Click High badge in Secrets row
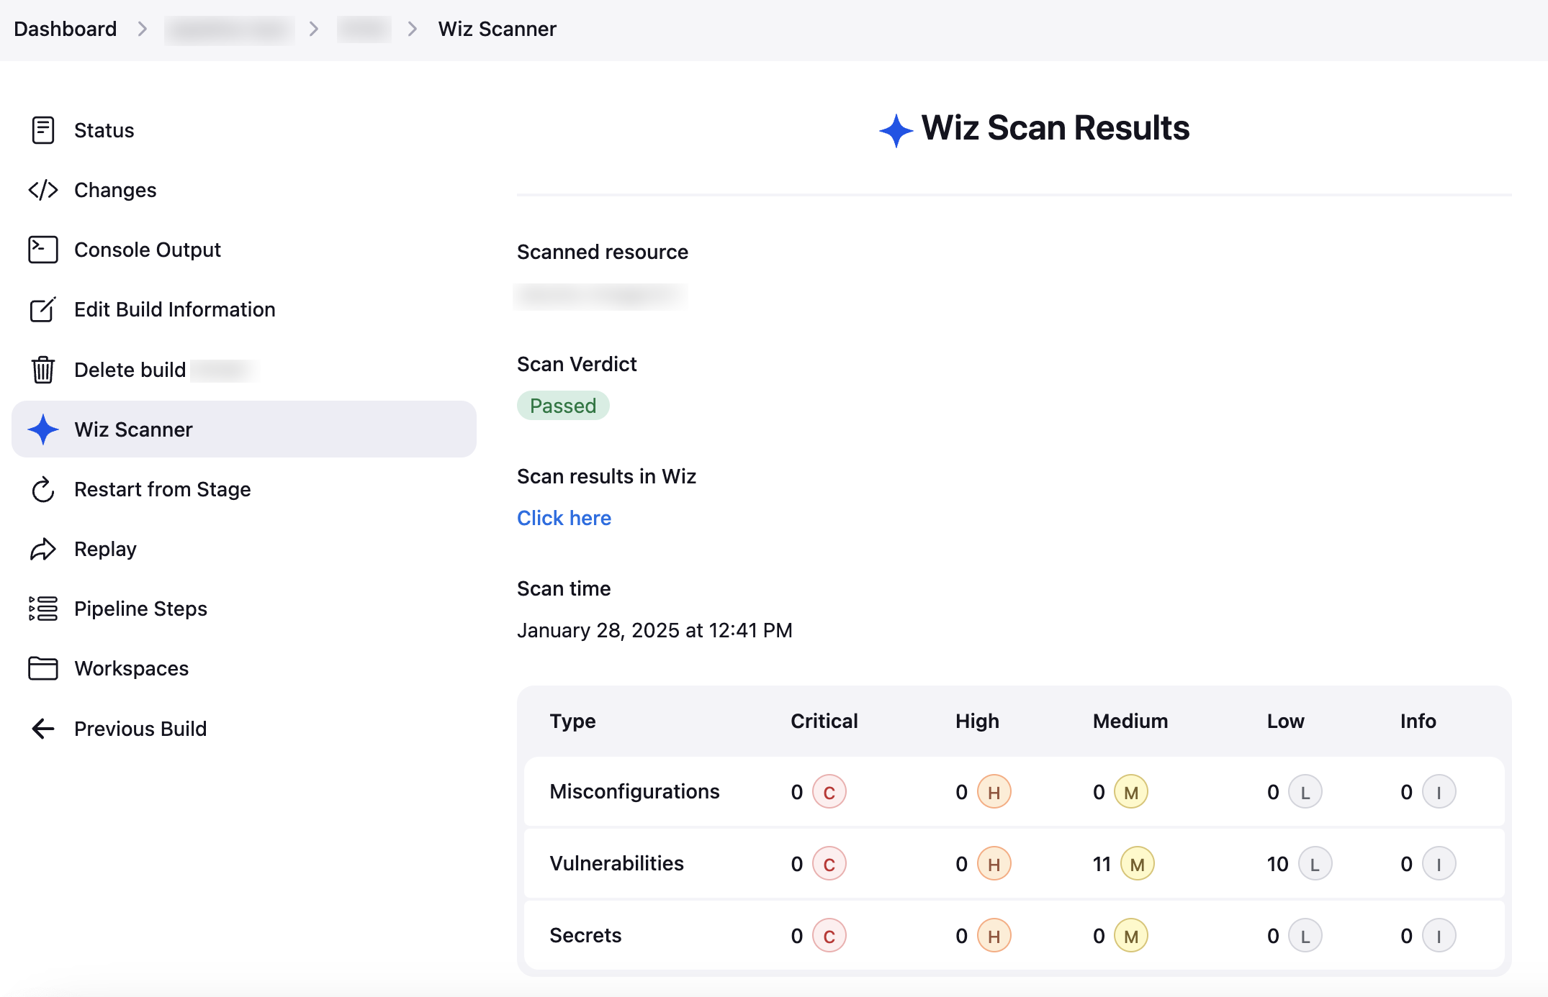Screen dimensions: 1548x997 coord(994,936)
